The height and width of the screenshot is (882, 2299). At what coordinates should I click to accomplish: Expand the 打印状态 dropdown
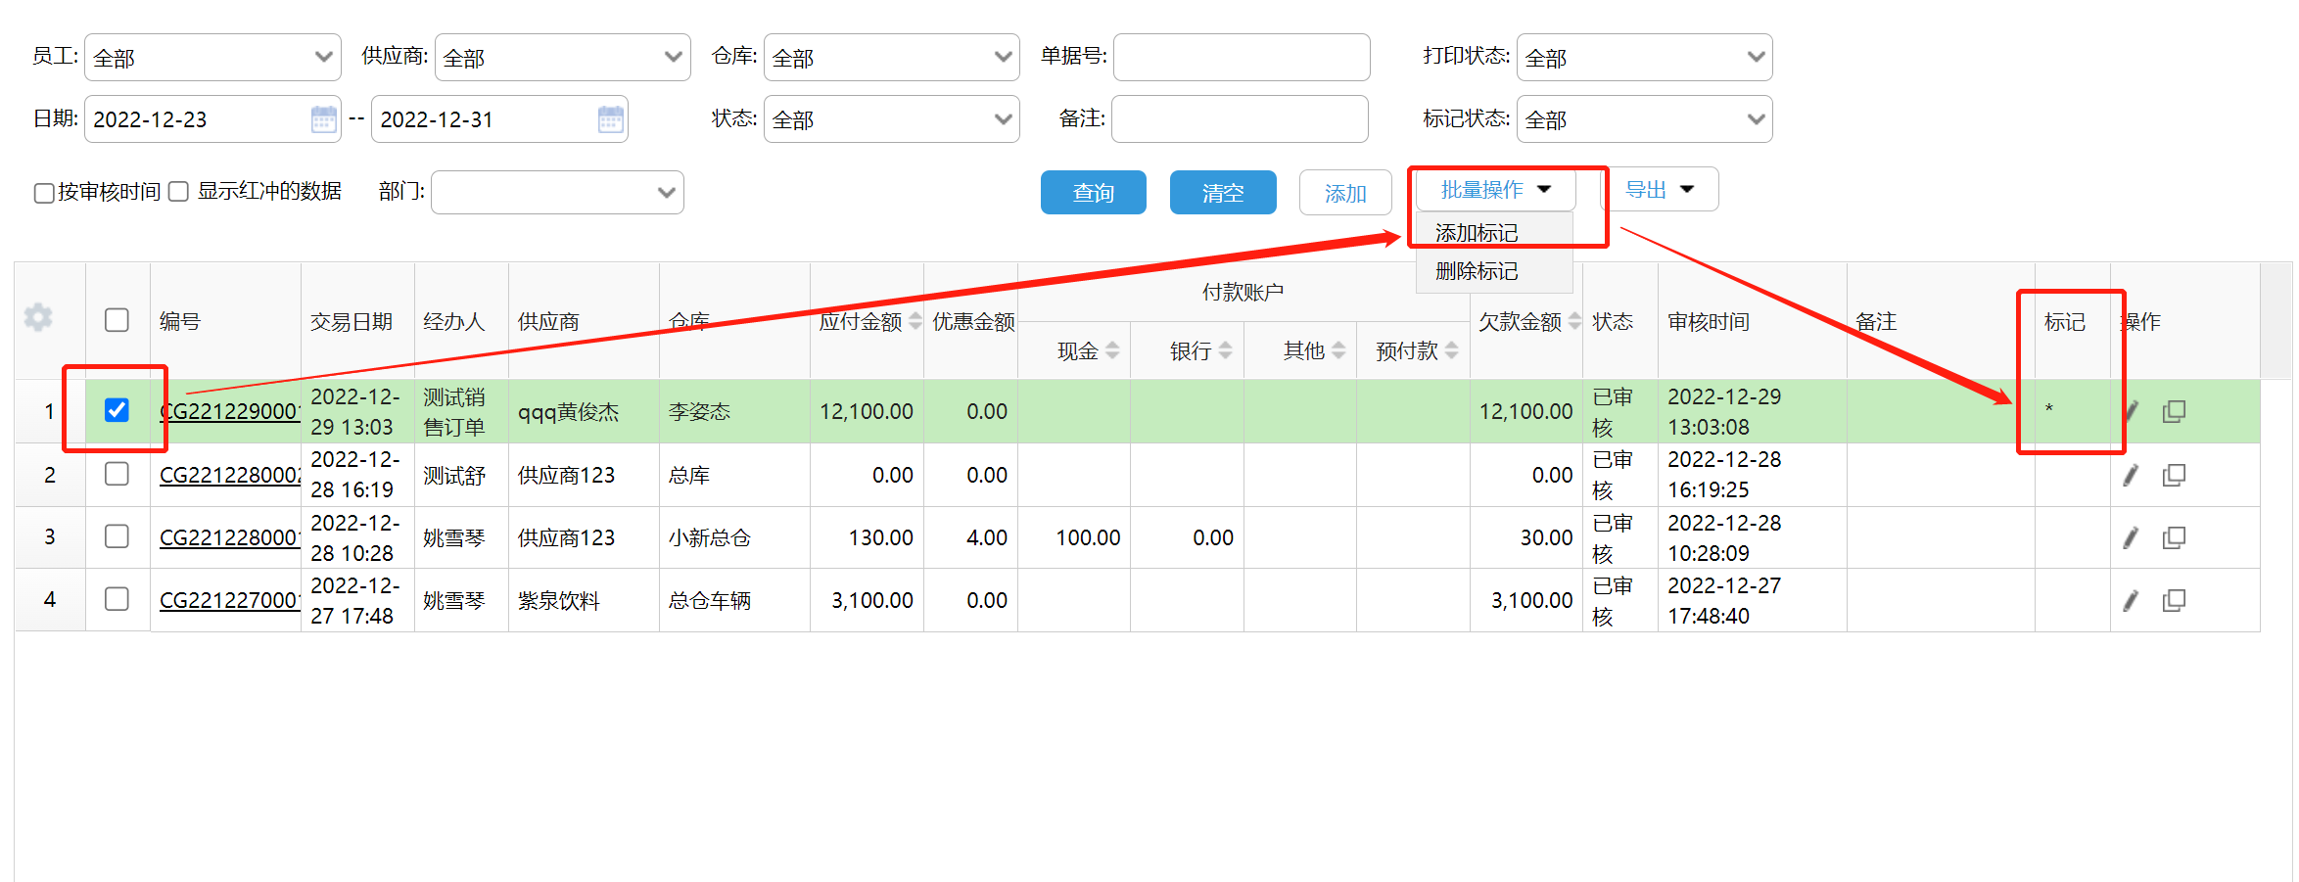(1644, 58)
